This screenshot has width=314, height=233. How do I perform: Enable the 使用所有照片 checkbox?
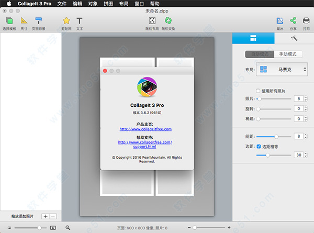point(258,91)
